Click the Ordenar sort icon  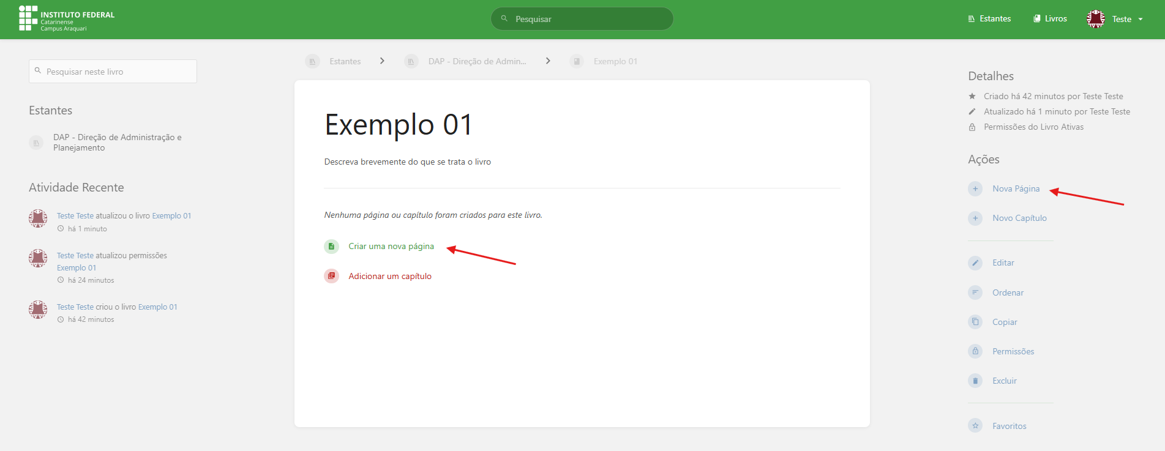click(x=975, y=293)
